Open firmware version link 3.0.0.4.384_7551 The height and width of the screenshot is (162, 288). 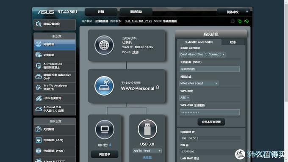point(138,21)
